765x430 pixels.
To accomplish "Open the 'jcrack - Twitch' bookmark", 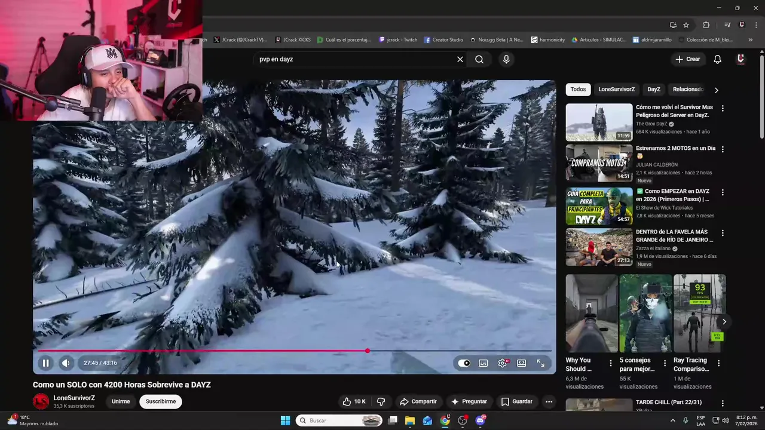I will [399, 40].
